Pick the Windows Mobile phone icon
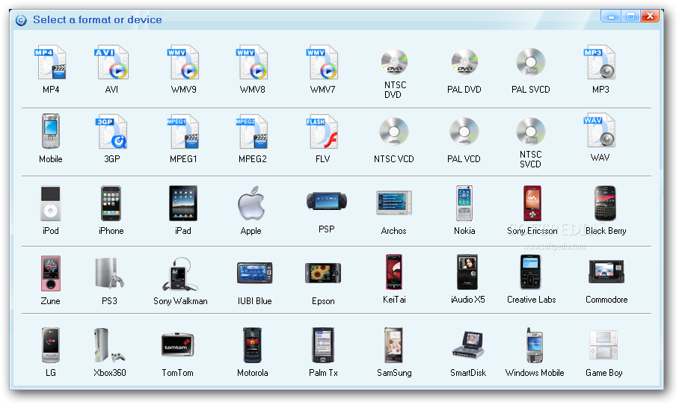Image resolution: width=679 pixels, height=405 pixels. tap(535, 345)
